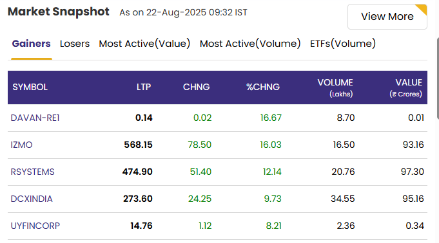
Task: Open the View More button
Action: [x=387, y=17]
